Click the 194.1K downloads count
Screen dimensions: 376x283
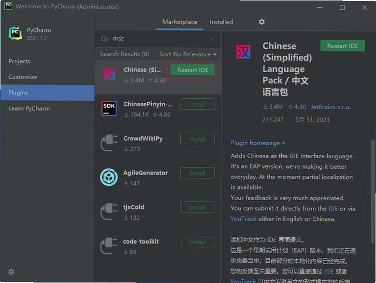point(136,115)
